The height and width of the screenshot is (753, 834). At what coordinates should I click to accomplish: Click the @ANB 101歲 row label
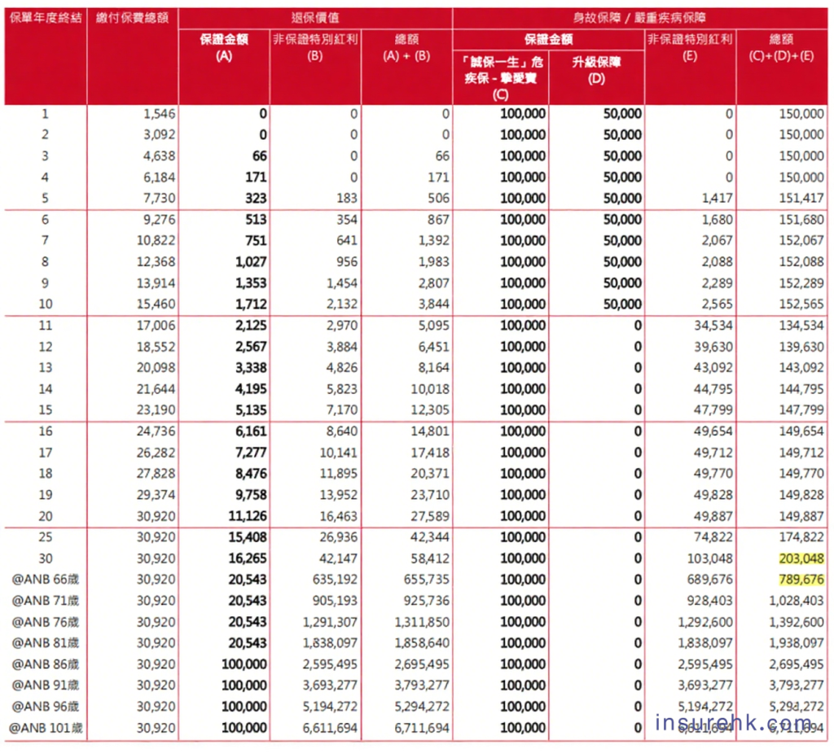(x=46, y=728)
